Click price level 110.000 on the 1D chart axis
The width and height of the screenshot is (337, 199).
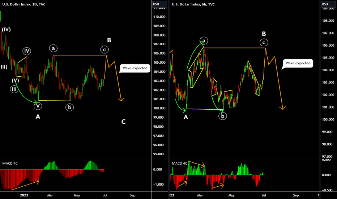(159, 17)
